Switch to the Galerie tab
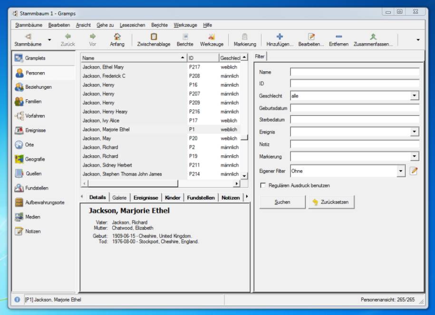The height and width of the screenshot is (315, 435). click(x=119, y=197)
